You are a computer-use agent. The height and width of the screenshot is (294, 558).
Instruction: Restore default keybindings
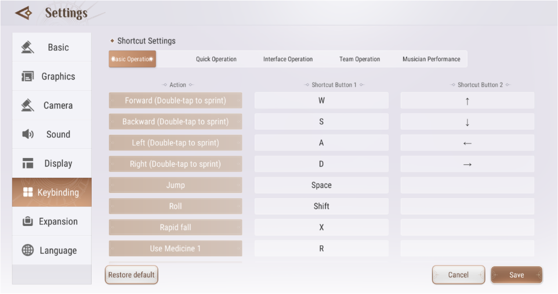[x=131, y=275]
